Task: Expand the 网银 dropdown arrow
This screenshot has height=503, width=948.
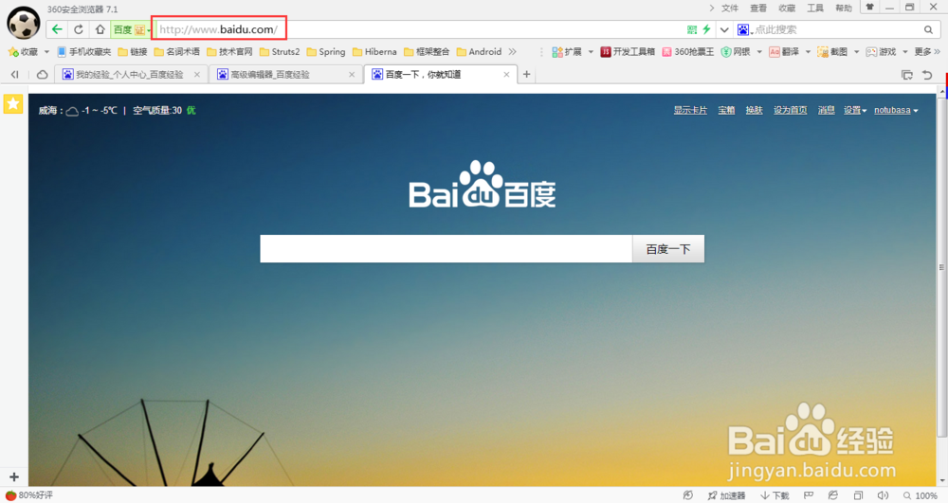Action: [x=759, y=52]
